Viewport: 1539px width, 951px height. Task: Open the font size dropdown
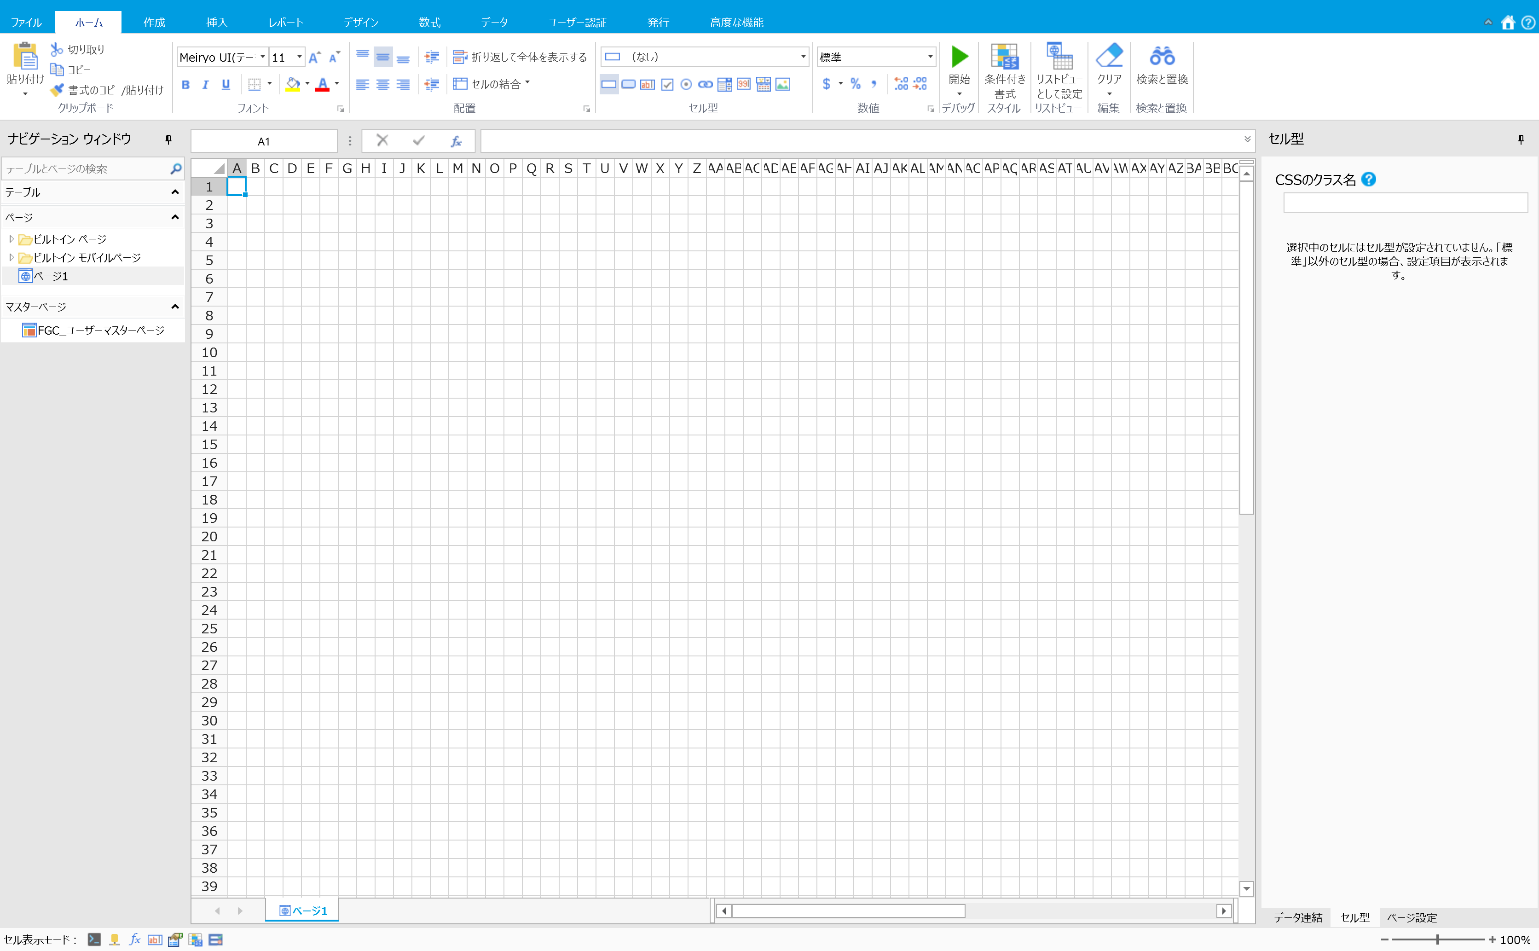coord(299,56)
